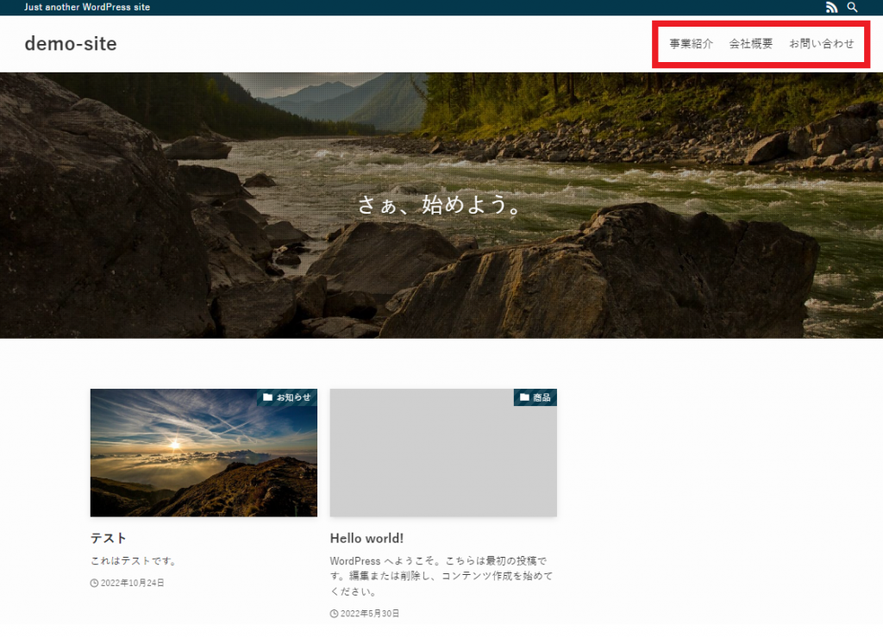Viewport: 883px width, 637px height.
Task: Open the RSS feed icon
Action: coord(831,7)
